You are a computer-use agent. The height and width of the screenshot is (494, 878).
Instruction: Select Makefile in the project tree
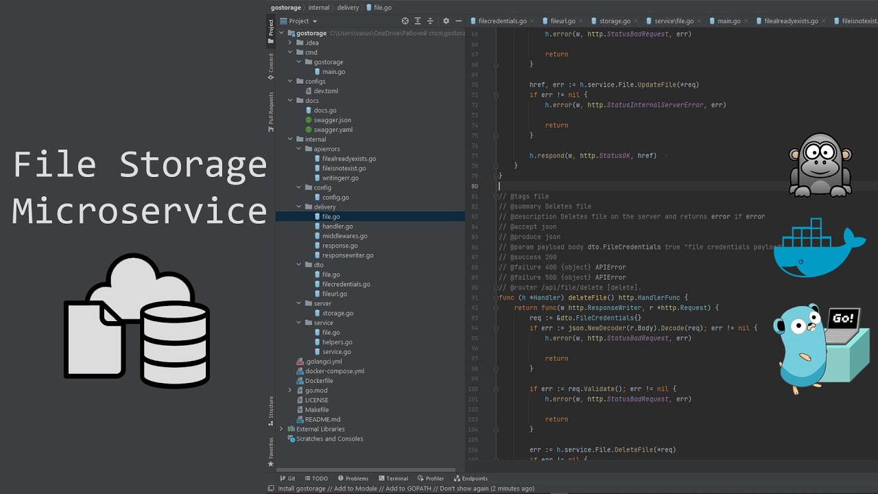click(x=317, y=410)
